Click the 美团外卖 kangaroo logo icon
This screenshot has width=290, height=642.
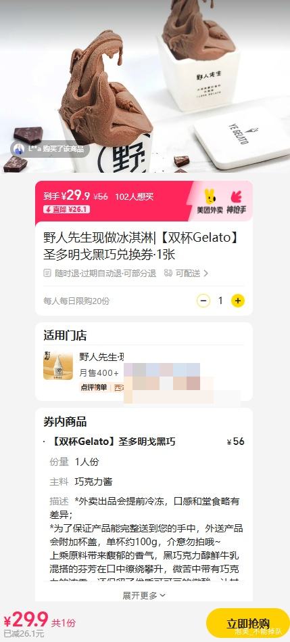pos(210,198)
